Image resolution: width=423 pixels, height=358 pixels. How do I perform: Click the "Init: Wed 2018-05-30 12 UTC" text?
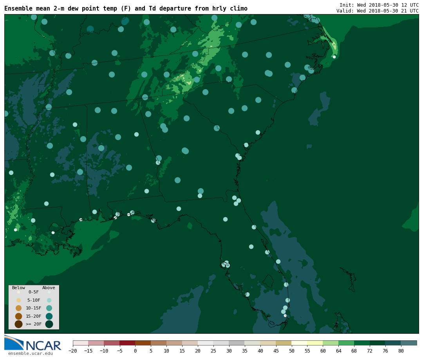click(379, 5)
